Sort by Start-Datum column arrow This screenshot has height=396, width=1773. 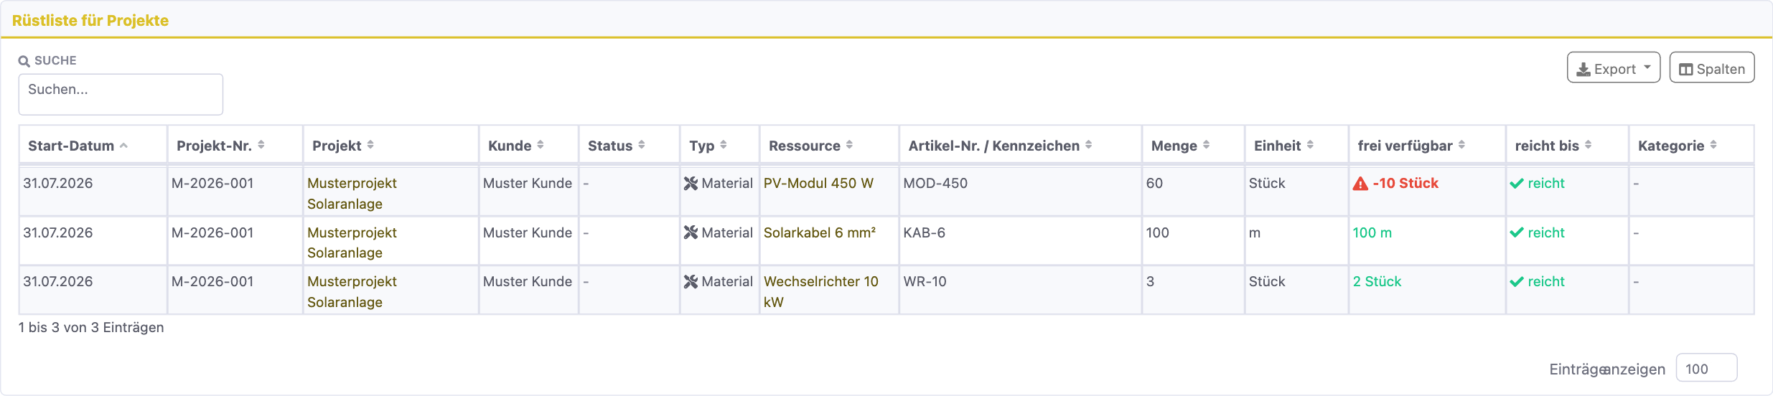point(123,145)
